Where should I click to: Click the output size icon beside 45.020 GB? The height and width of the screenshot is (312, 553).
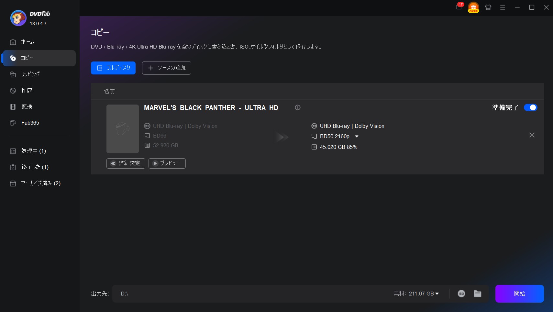[314, 147]
